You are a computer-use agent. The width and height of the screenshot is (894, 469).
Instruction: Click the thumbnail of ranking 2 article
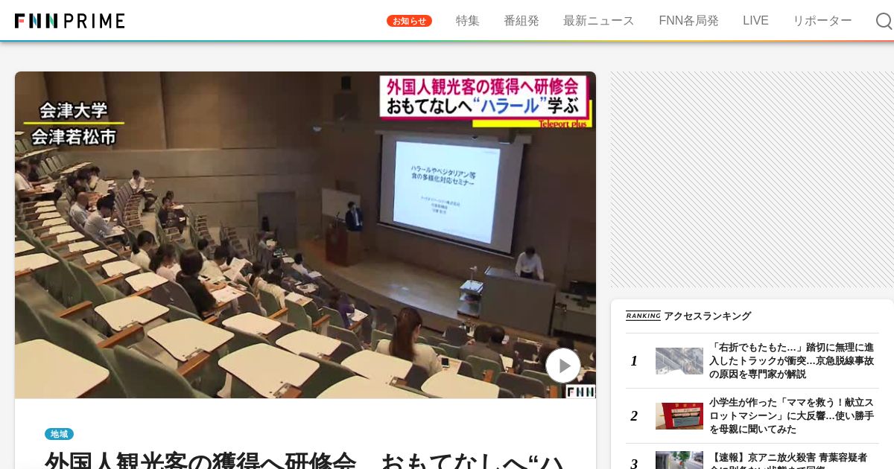[x=679, y=416]
